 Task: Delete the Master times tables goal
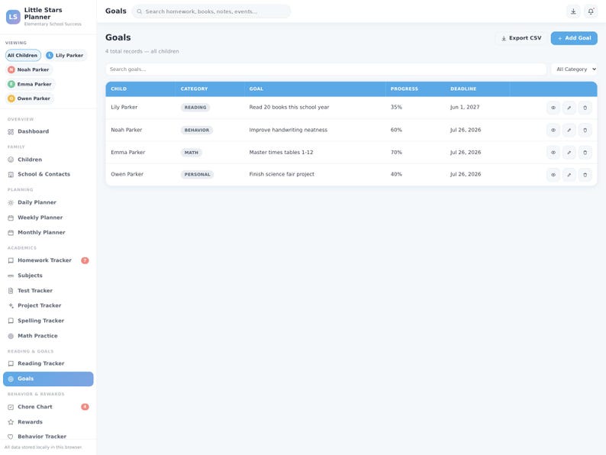click(x=585, y=153)
